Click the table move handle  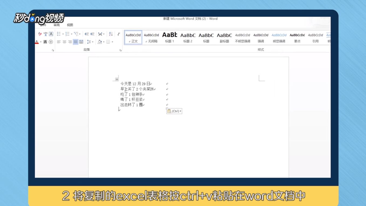(117, 79)
